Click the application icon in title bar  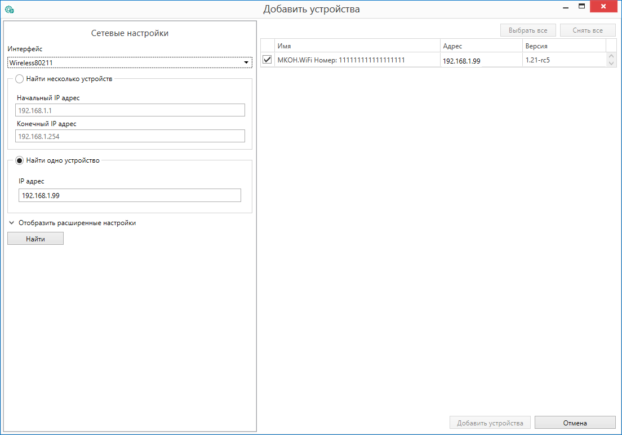[9, 9]
